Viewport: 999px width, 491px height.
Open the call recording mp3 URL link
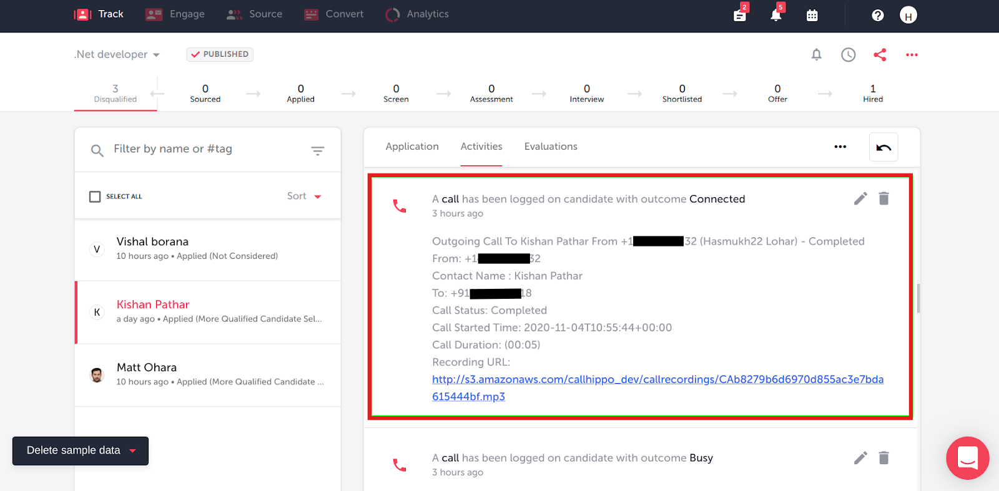point(657,387)
